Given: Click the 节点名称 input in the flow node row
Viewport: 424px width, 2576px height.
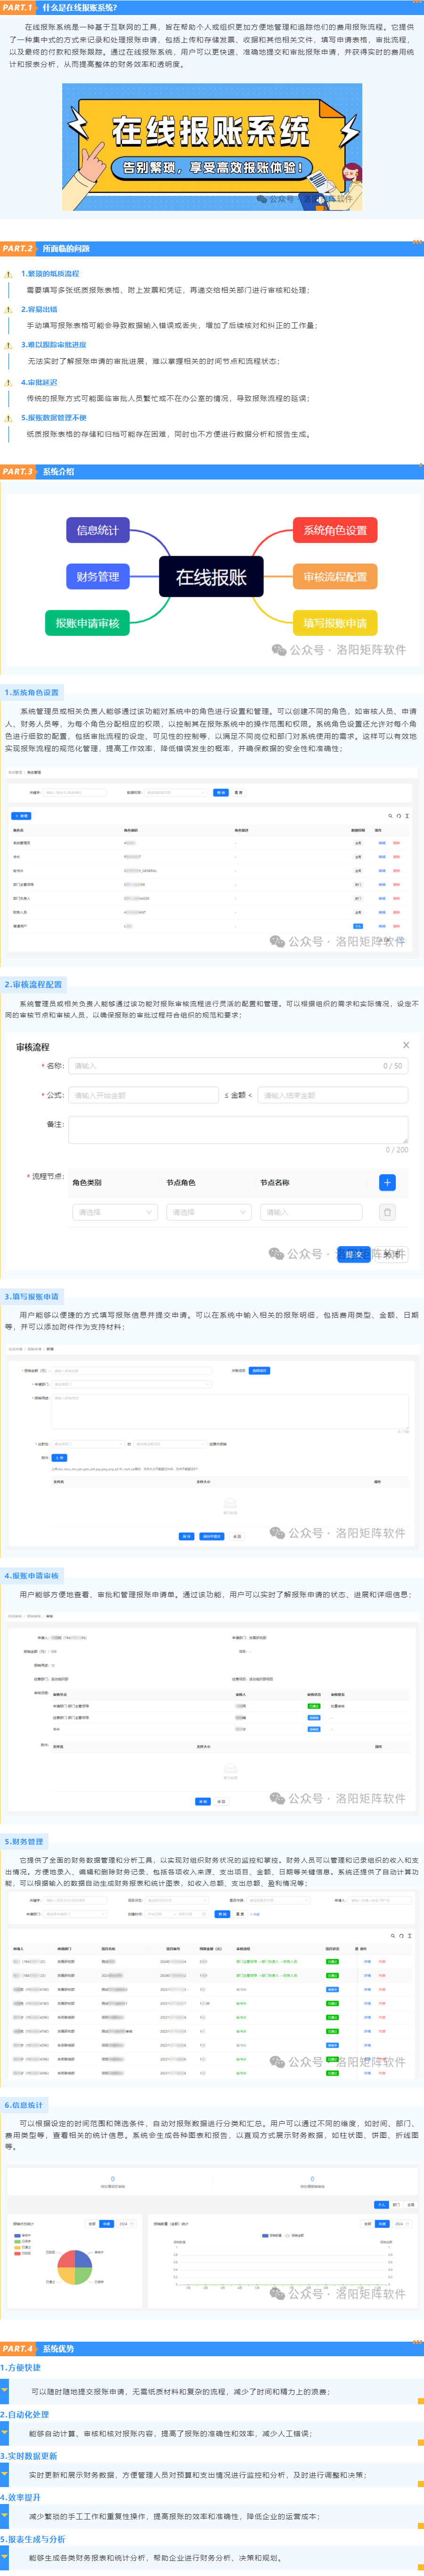Looking at the screenshot, I should click(x=310, y=1212).
